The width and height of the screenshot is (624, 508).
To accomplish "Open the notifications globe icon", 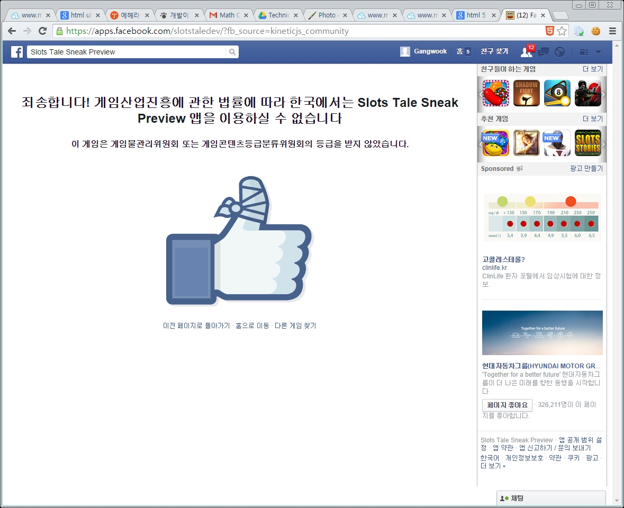I will (559, 52).
